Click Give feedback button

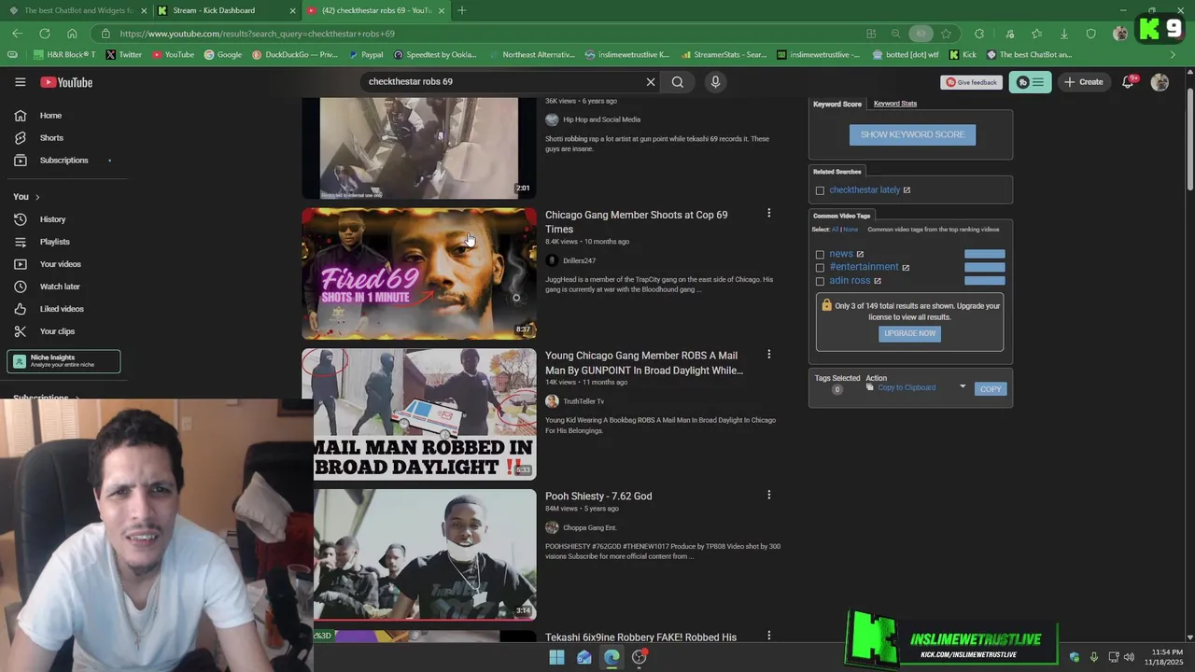coord(971,82)
